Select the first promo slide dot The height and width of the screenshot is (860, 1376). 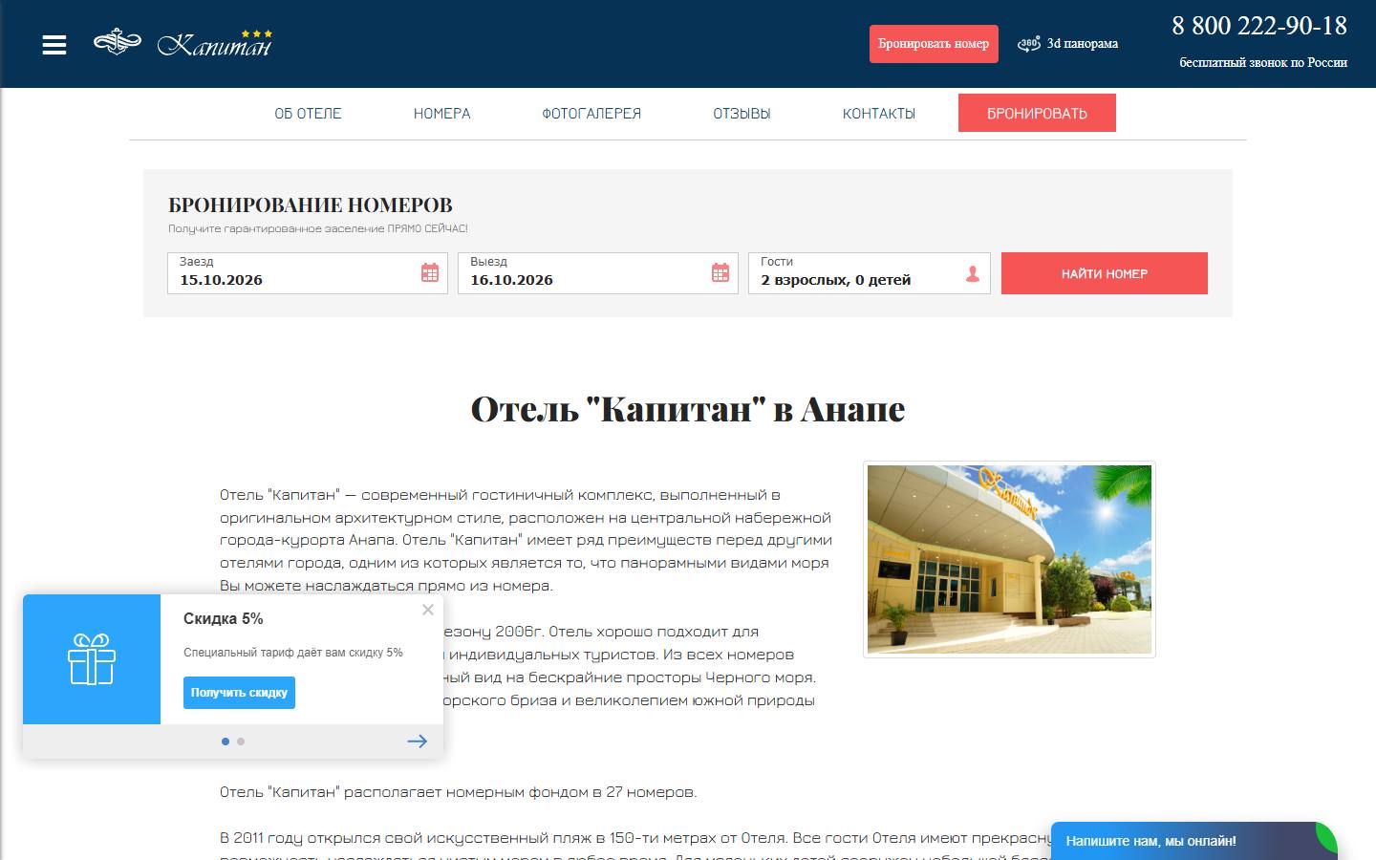coord(226,742)
